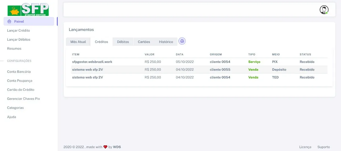
Task: Click Recebido status in the PIX row
Action: tap(307, 62)
